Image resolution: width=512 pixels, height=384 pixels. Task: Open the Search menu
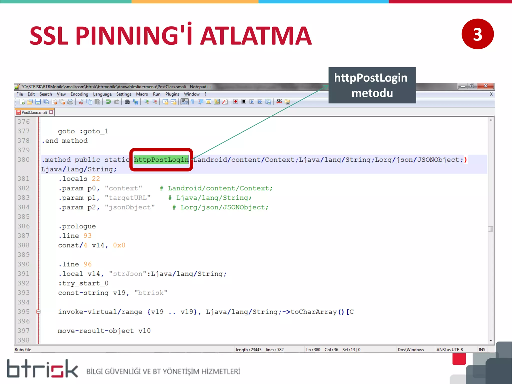pyautogui.click(x=46, y=94)
